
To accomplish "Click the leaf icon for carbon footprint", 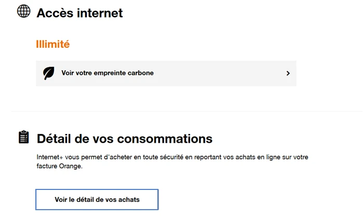I will click(x=49, y=73).
